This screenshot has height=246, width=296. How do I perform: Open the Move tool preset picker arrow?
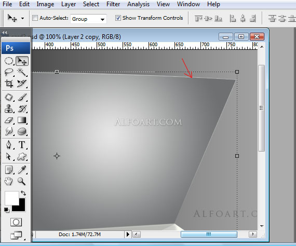[22, 18]
